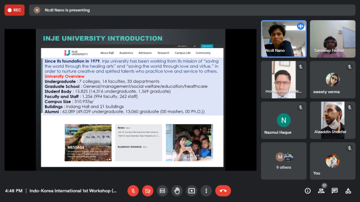Image resolution: width=360 pixels, height=202 pixels.
Task: Click the Academic Schedule heading in slide
Action: coord(130,147)
